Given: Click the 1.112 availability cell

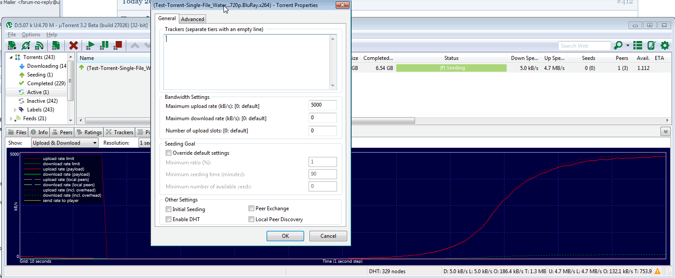Looking at the screenshot, I should click(643, 68).
